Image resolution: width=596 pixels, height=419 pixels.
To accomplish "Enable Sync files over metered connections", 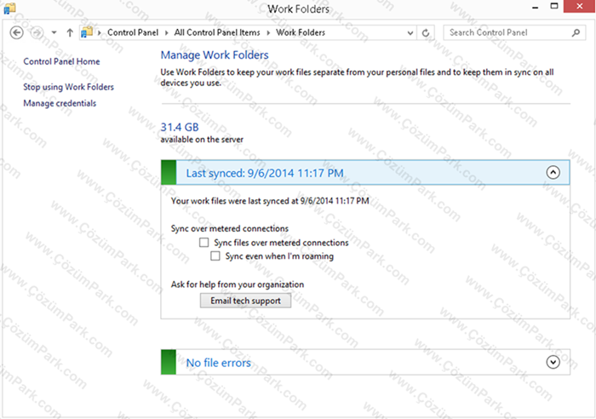I will coord(204,243).
